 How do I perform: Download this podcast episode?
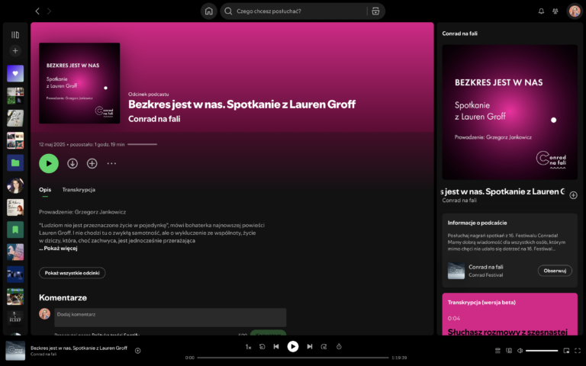[x=72, y=163]
